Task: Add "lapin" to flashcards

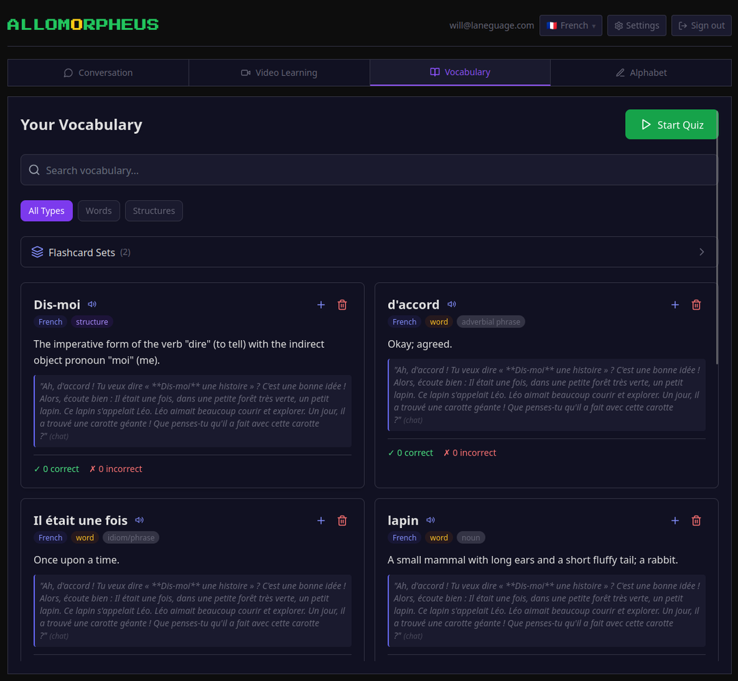Action: pyautogui.click(x=674, y=520)
